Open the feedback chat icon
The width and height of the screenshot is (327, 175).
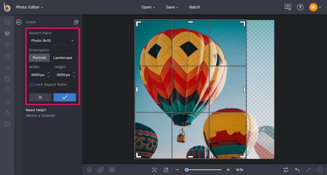click(288, 7)
